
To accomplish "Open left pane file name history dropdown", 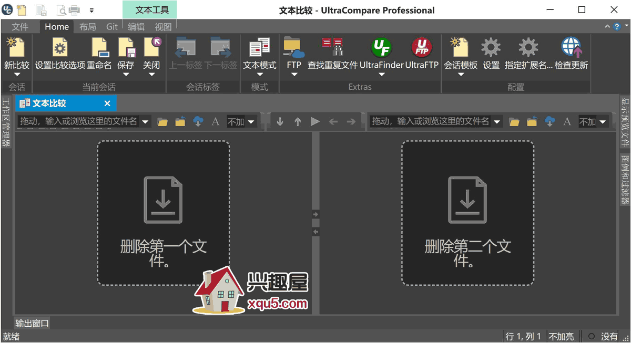I will point(146,122).
